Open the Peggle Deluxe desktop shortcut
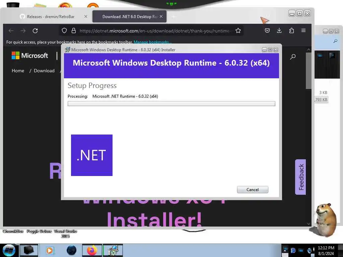This screenshot has width=343, height=257. point(39,231)
